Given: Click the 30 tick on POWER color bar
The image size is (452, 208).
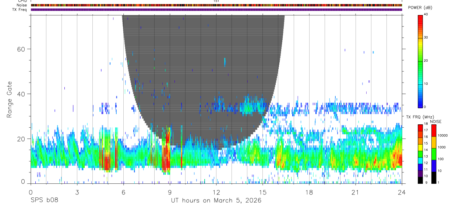Looking at the screenshot, I should [426, 37].
